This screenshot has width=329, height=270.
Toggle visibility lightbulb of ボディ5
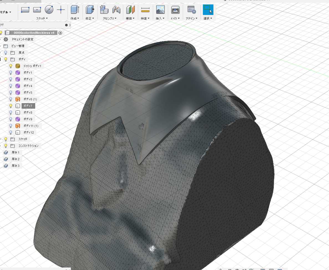(x=11, y=93)
